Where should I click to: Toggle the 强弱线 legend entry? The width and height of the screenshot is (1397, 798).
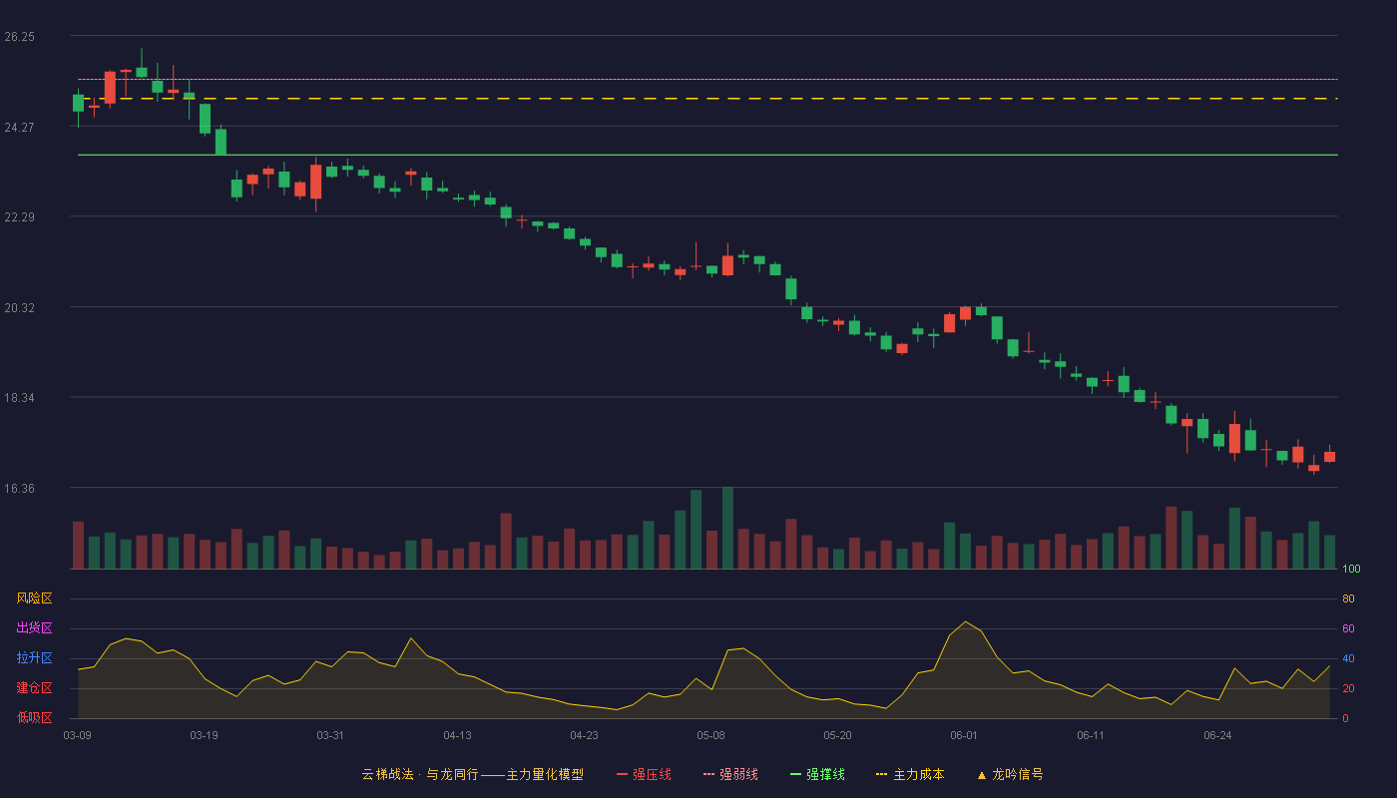[x=730, y=774]
